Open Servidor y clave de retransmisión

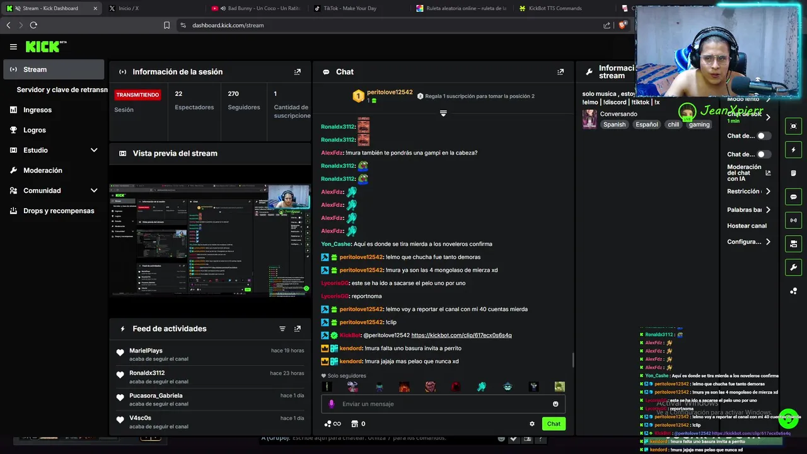click(62, 90)
